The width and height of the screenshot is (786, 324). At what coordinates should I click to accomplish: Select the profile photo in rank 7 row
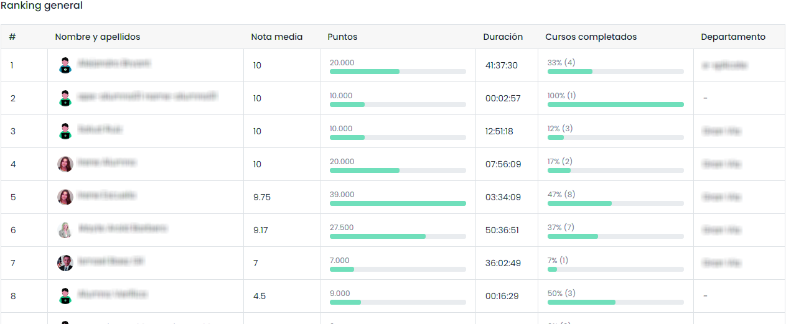[65, 263]
